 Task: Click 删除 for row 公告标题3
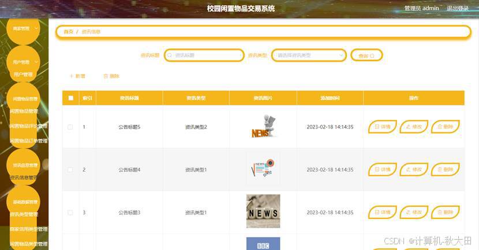tap(446, 212)
